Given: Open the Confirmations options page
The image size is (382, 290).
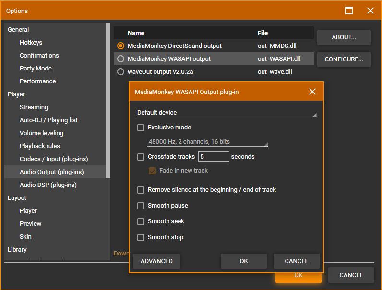Looking at the screenshot, I should (x=39, y=55).
